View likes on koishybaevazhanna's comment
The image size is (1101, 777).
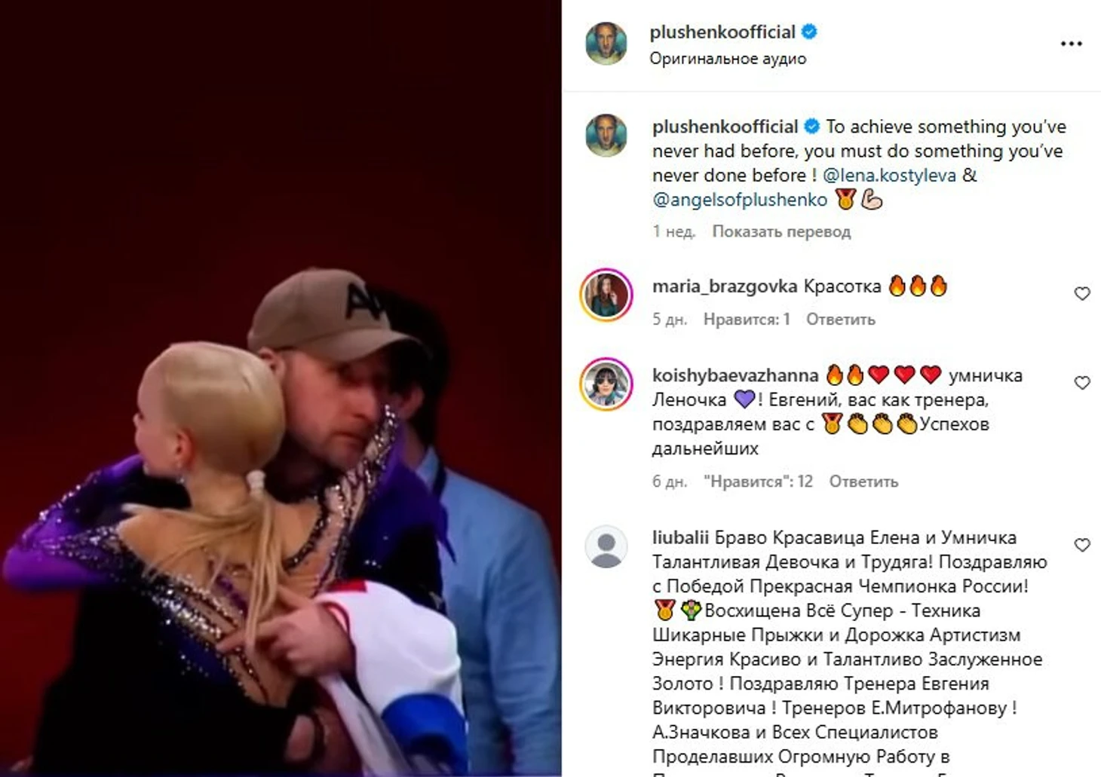point(758,482)
